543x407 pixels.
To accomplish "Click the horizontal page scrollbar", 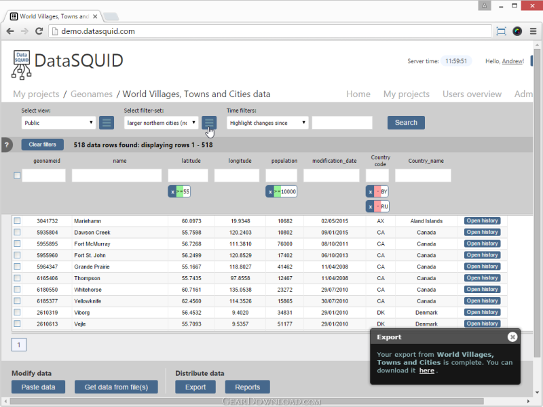I will click(247, 402).
